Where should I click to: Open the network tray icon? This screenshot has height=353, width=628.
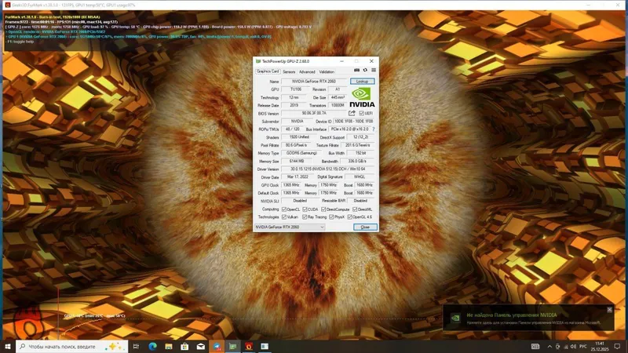565,347
